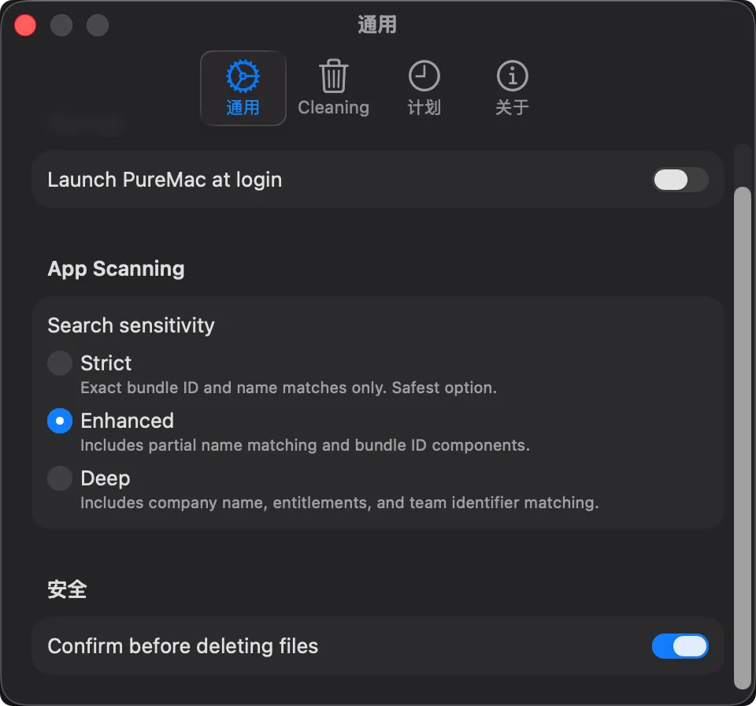Choose the Deep sensitivity radio button
This screenshot has height=706, width=756.
[60, 478]
